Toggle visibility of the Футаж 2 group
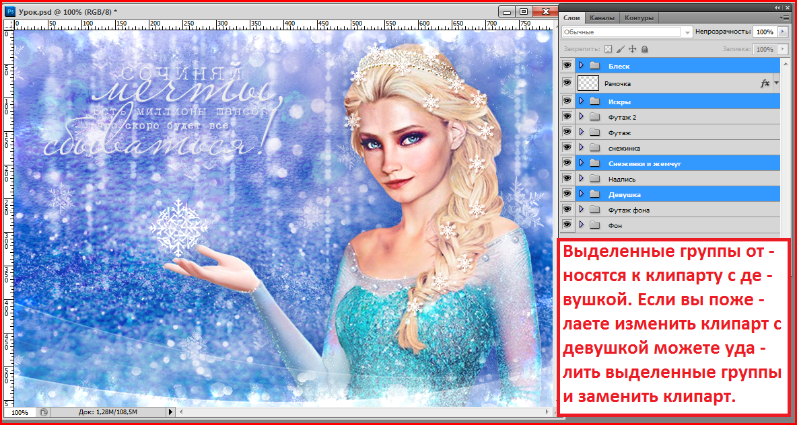The image size is (797, 425). tap(567, 117)
